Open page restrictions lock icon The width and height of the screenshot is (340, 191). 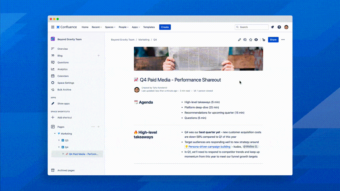pos(263,40)
